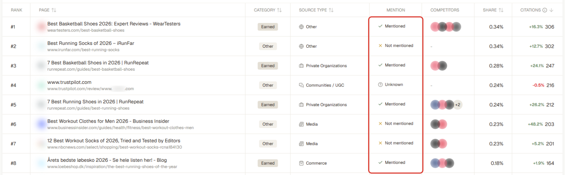Open 7 Best Running Shoes in 2026 RunRepeat
This screenshot has width=565, height=175.
[95, 101]
